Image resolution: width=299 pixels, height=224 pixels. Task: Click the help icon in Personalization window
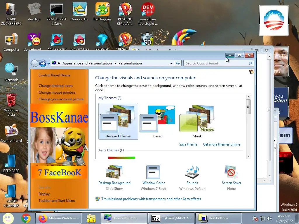pos(251,72)
